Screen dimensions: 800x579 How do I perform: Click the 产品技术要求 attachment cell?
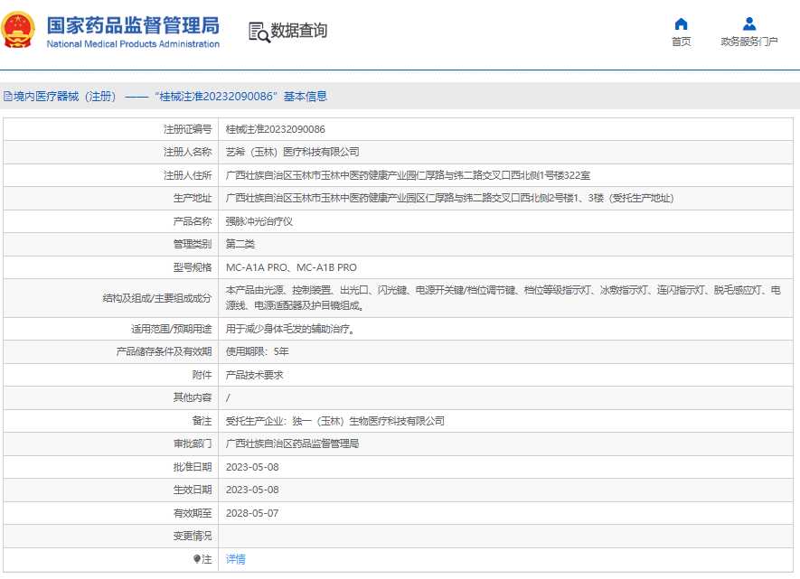[254, 375]
